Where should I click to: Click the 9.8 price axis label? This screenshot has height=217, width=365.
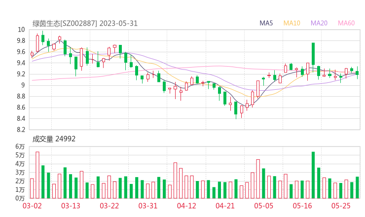click(x=21, y=41)
